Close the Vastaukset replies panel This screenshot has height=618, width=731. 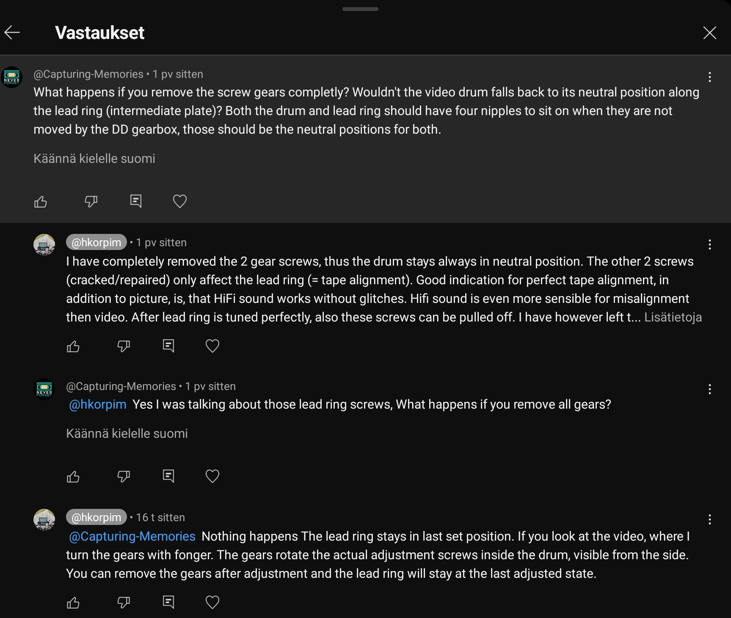point(709,33)
